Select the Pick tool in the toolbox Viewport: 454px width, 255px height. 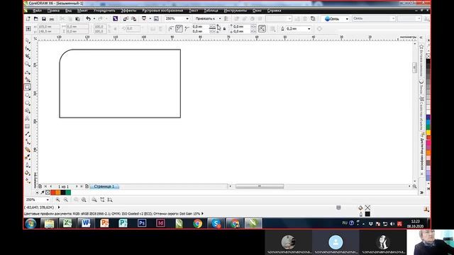(x=28, y=40)
